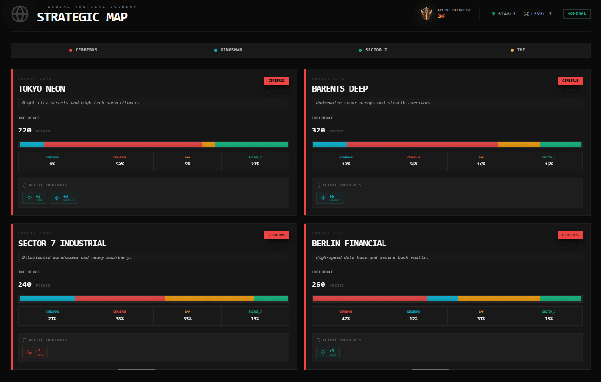Click the Kingsman 12% cell in Berlin Financial

click(413, 316)
